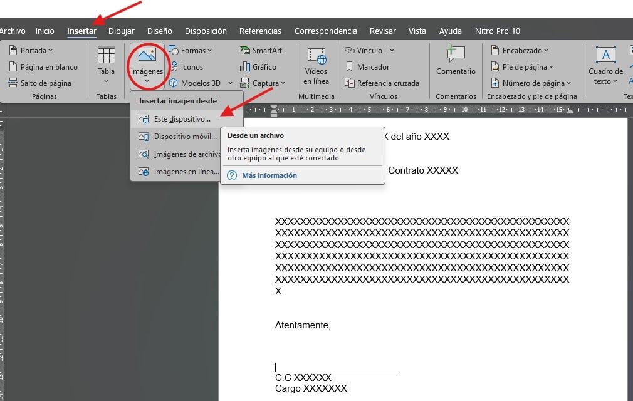The height and width of the screenshot is (401, 633).
Task: Open the Archivo menu tab
Action: click(12, 31)
